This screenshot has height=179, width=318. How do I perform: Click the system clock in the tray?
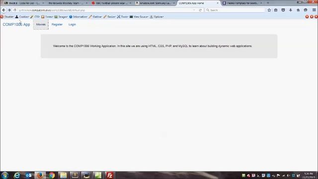click(x=309, y=176)
